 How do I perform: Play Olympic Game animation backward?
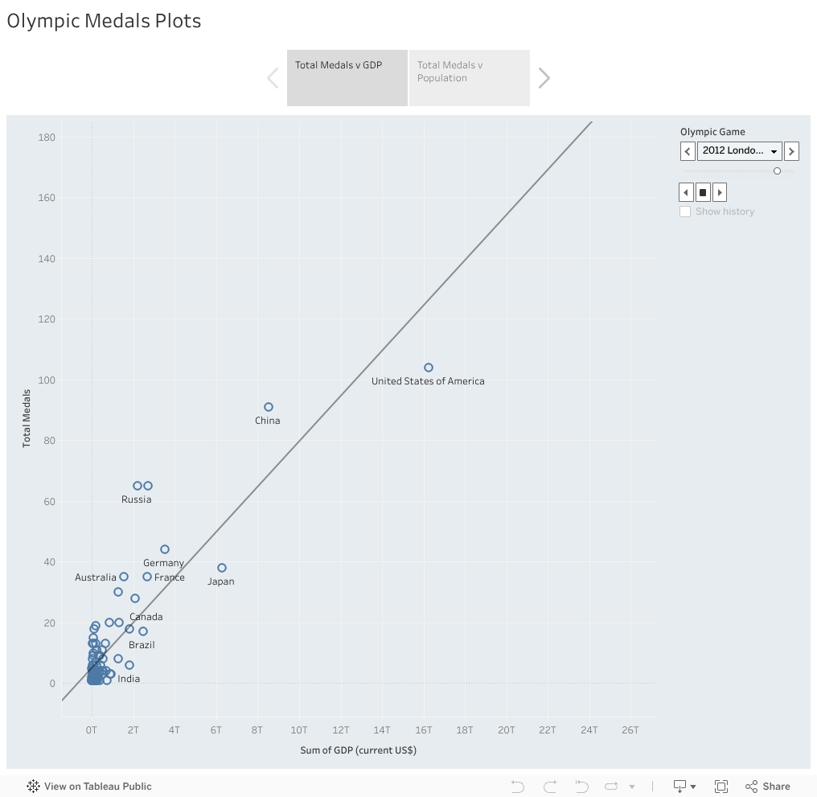pos(686,192)
